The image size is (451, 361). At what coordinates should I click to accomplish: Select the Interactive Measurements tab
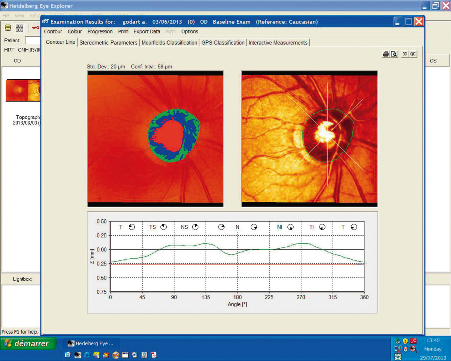click(278, 43)
